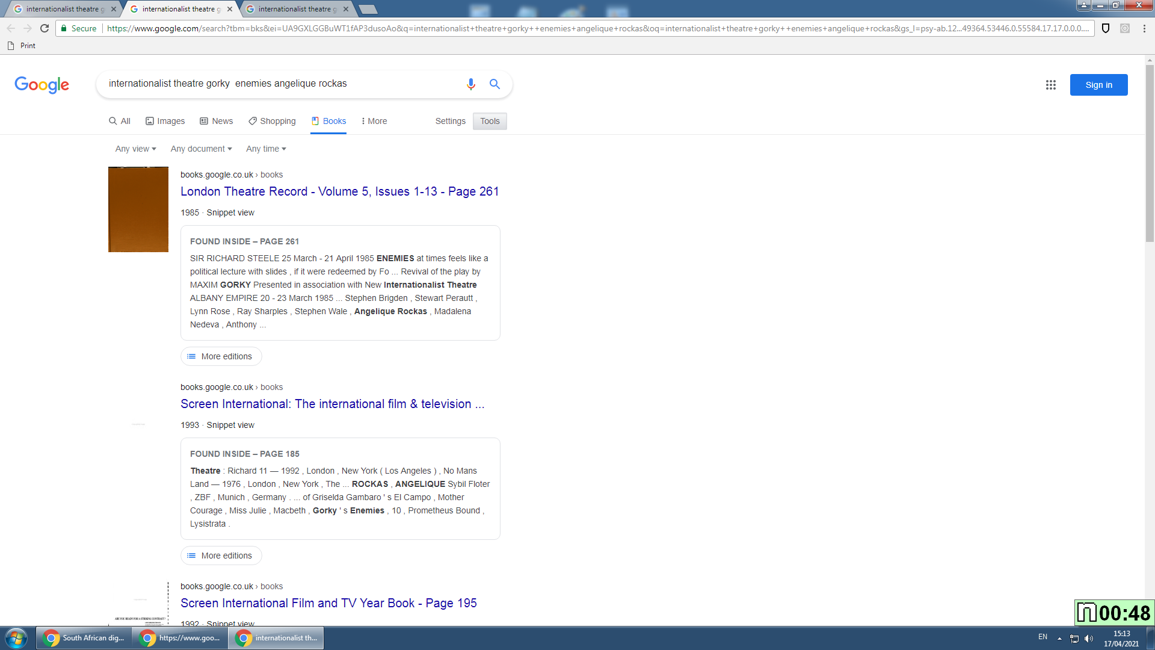Open Screen International: The international film link
The width and height of the screenshot is (1155, 650).
tap(332, 404)
